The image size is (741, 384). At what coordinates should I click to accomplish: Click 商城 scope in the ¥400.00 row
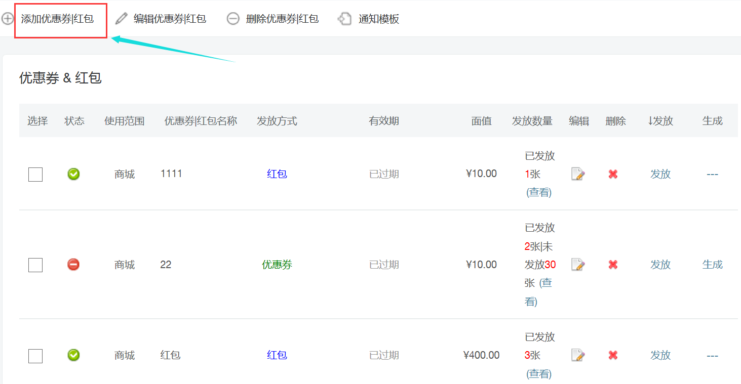125,355
